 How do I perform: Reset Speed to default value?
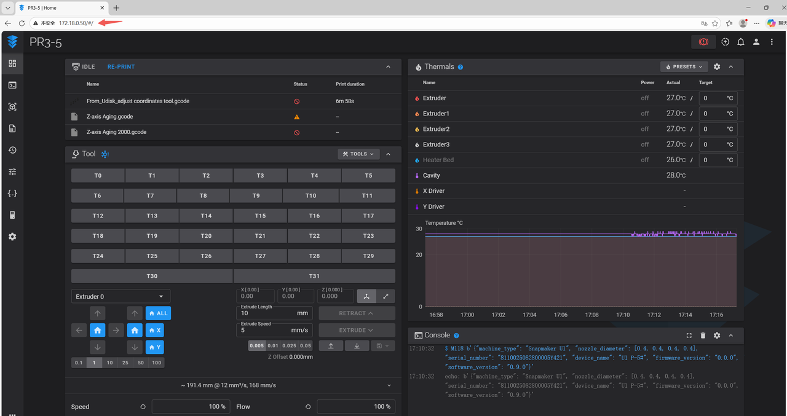(x=143, y=407)
